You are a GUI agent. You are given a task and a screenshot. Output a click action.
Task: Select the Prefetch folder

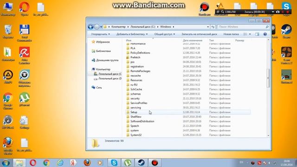tap(135, 58)
